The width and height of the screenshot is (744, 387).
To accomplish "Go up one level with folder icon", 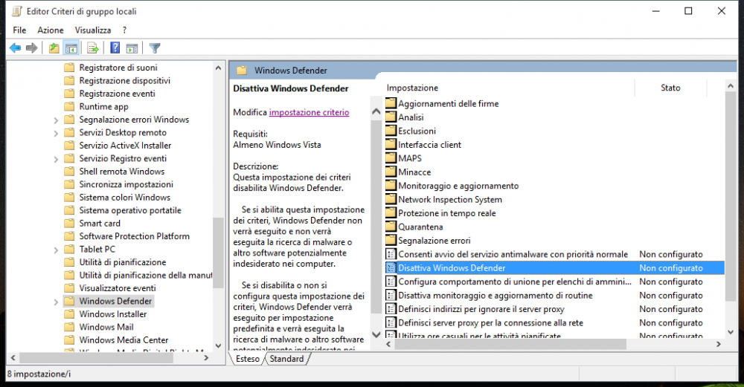I will point(54,48).
